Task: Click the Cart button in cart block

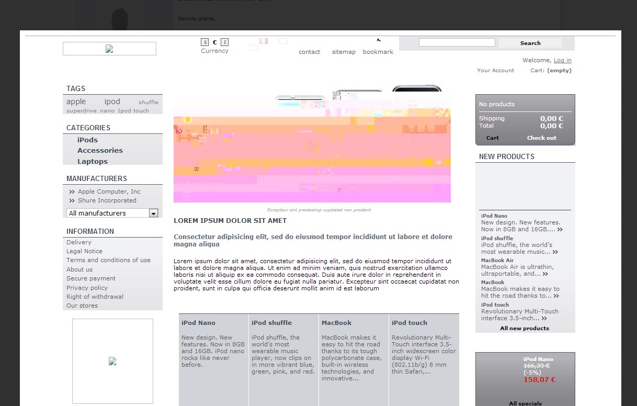Action: pos(493,138)
